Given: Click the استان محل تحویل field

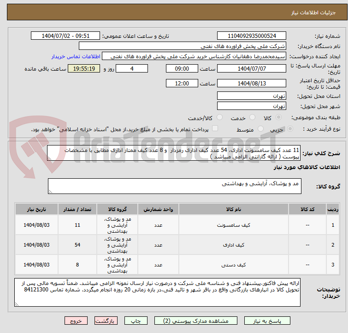Looking at the screenshot, I should click(252, 96).
